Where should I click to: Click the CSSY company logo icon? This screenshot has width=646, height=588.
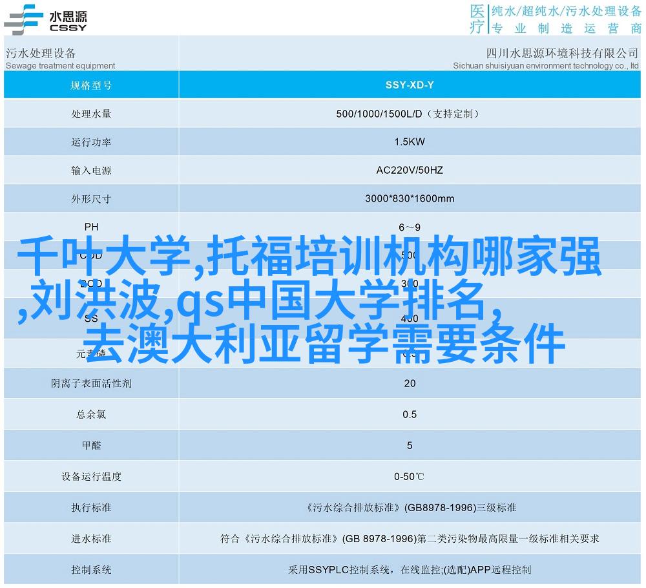[23, 19]
